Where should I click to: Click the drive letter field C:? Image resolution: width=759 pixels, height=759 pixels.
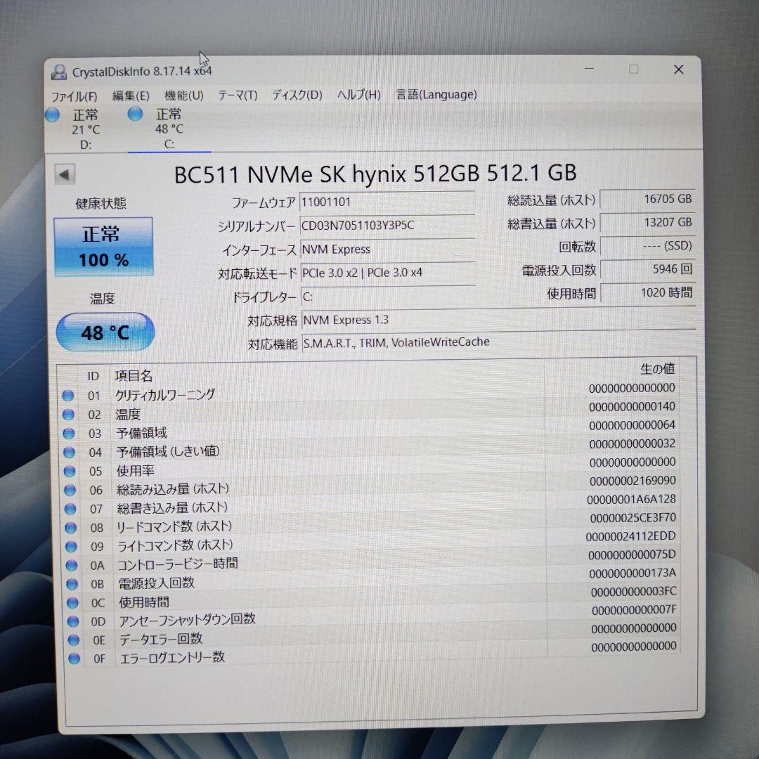point(387,297)
